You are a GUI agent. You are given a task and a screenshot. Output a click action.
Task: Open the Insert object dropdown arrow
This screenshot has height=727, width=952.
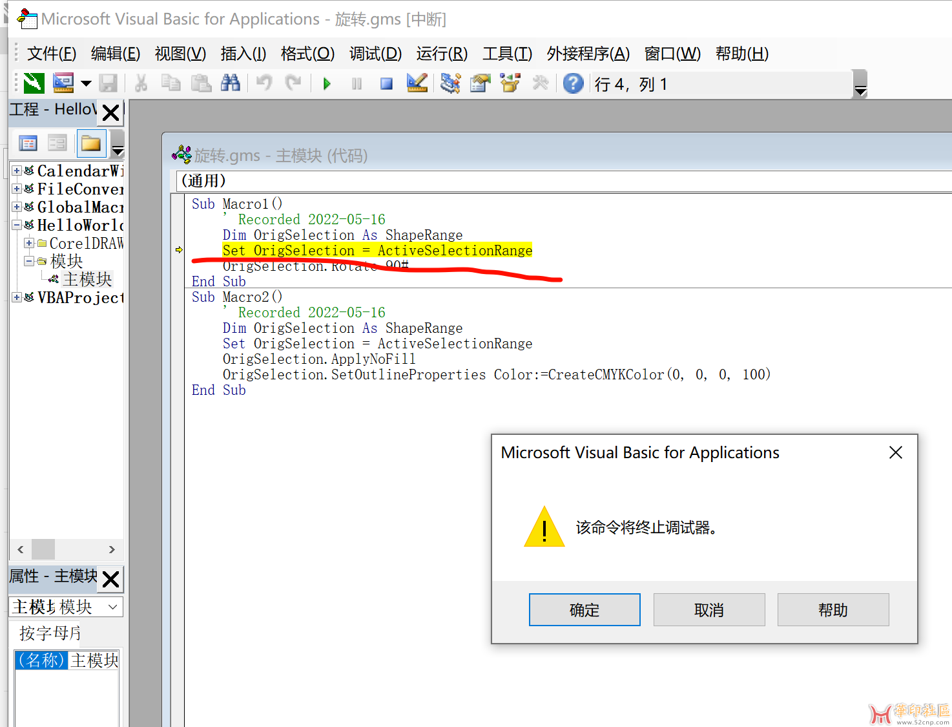pyautogui.click(x=86, y=83)
